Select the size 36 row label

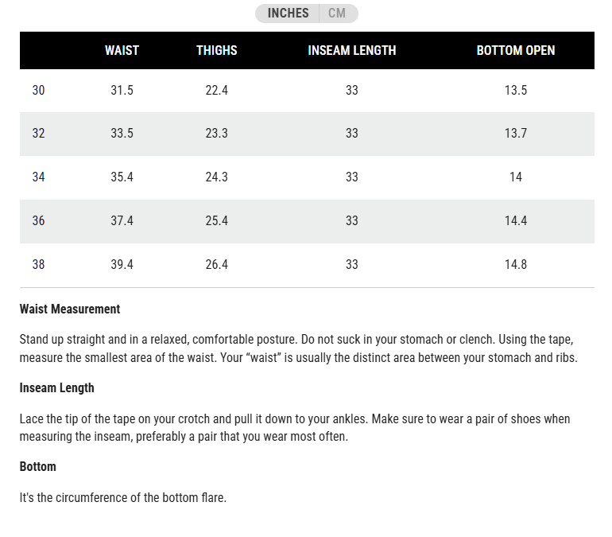38,220
